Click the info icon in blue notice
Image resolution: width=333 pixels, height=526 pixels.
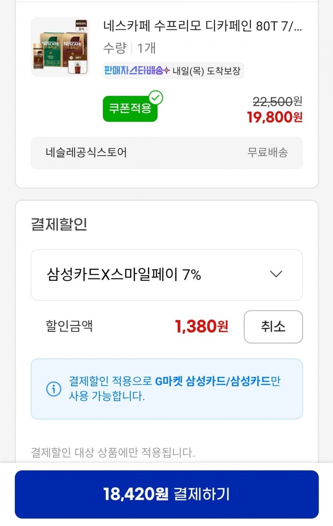point(54,389)
